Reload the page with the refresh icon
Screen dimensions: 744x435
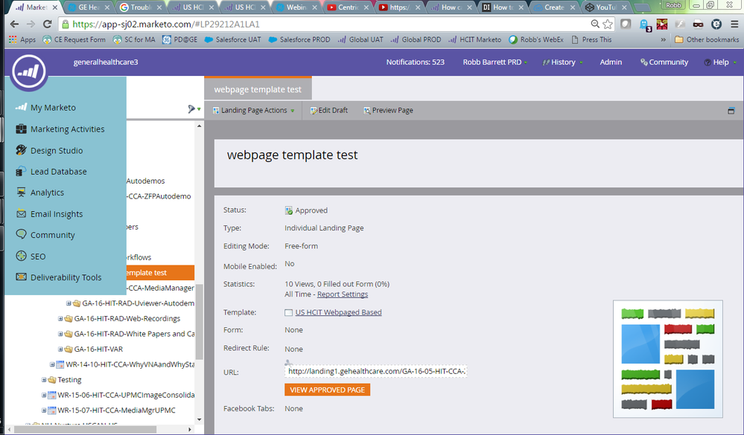coord(47,24)
